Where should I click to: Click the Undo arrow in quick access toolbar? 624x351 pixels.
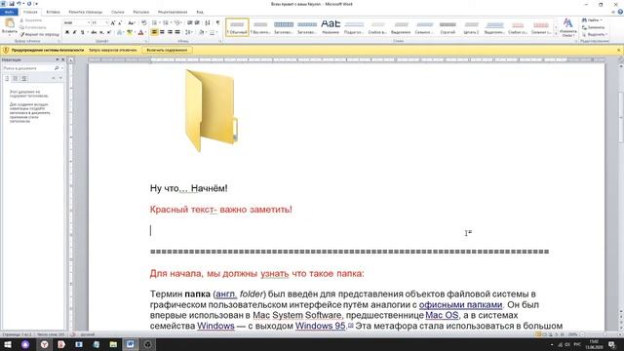19,4
